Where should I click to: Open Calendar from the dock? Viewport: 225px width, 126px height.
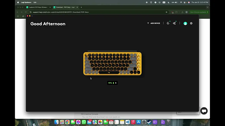coord(111,122)
